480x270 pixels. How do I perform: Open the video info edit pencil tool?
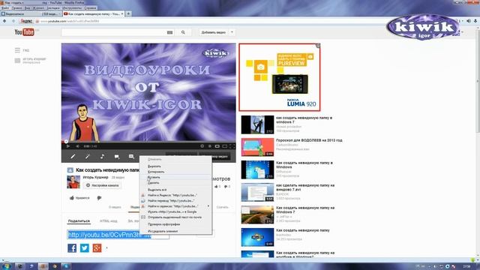pos(73,157)
